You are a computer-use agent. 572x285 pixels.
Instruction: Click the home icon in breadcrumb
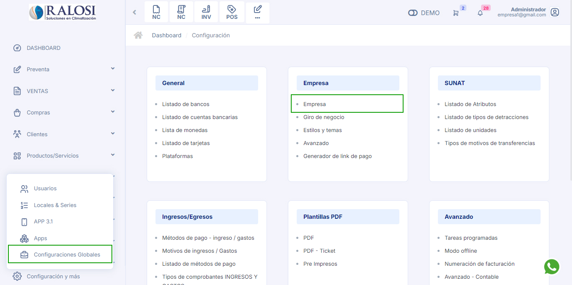(x=138, y=35)
